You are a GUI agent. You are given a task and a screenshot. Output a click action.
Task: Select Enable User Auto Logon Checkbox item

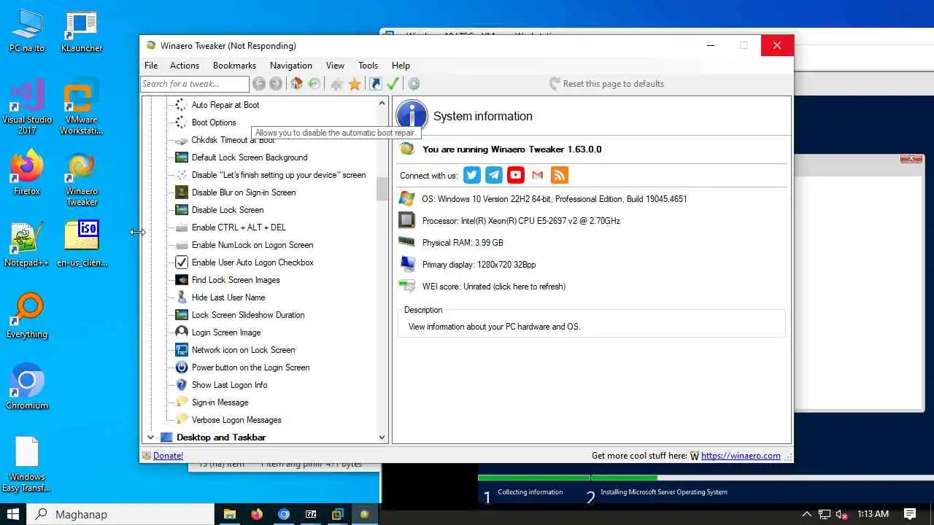point(252,262)
